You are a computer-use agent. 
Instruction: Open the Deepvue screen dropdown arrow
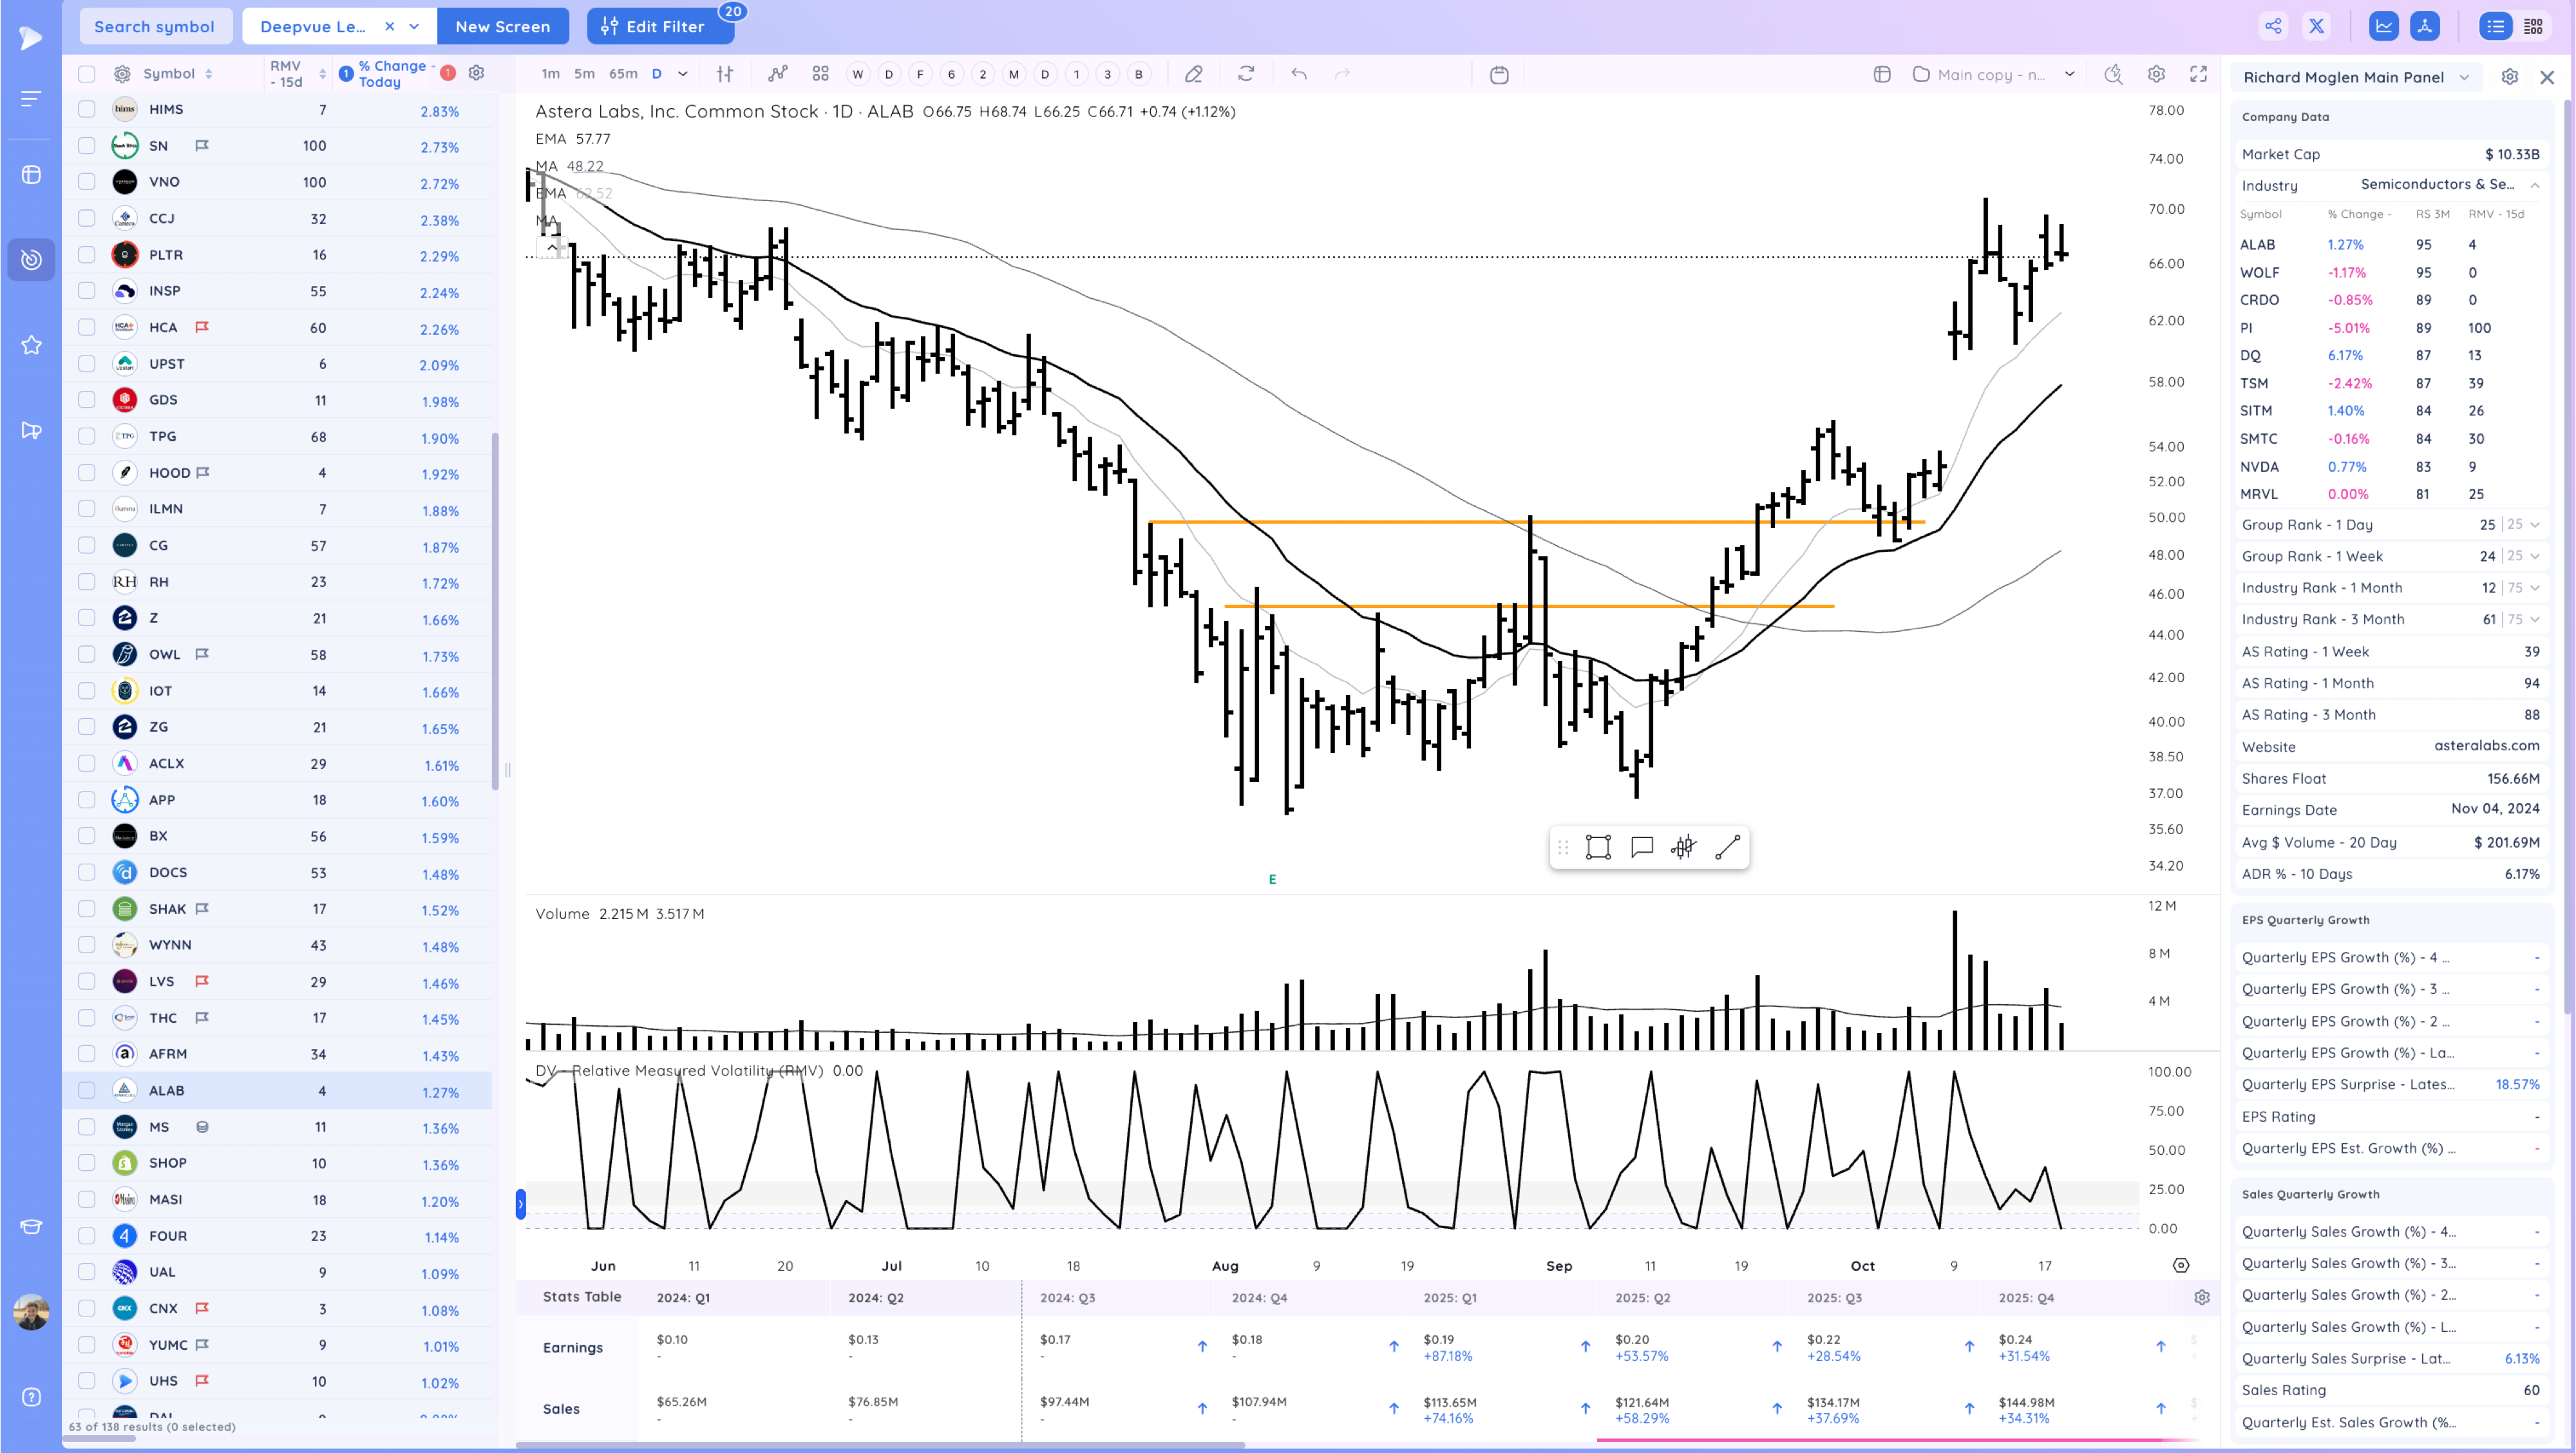(414, 27)
